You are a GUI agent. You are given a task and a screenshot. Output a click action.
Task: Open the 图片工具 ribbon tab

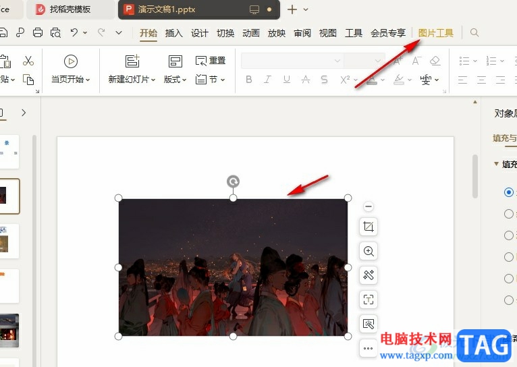click(x=435, y=33)
